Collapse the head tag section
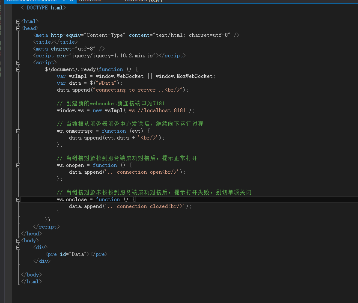This screenshot has width=358, height=303. 18,28
